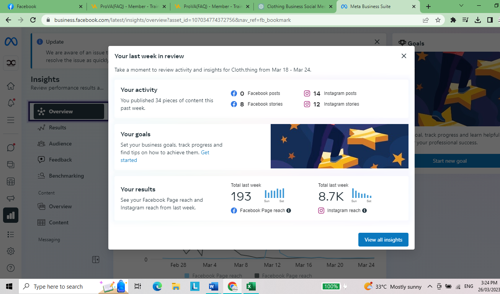Switch to the second ProVA(FAQ) tab

[x=212, y=7]
